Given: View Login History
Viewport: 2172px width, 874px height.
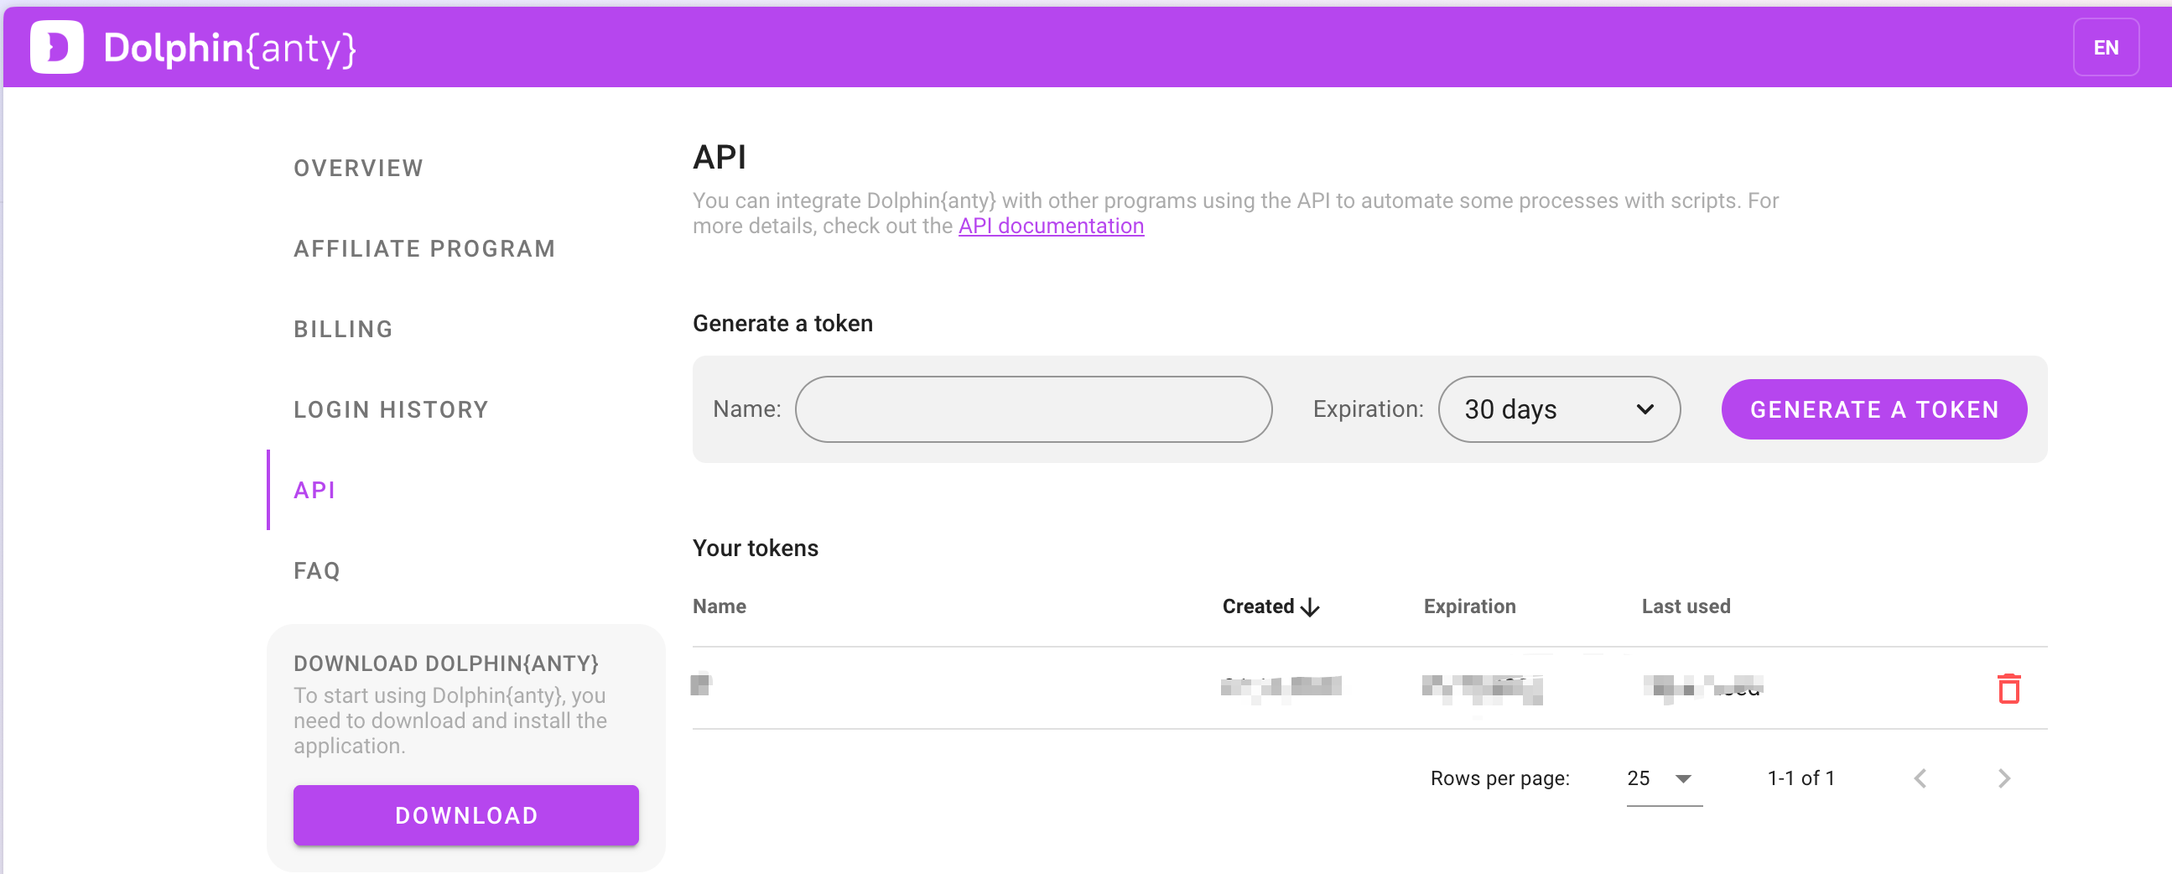Looking at the screenshot, I should point(392,410).
